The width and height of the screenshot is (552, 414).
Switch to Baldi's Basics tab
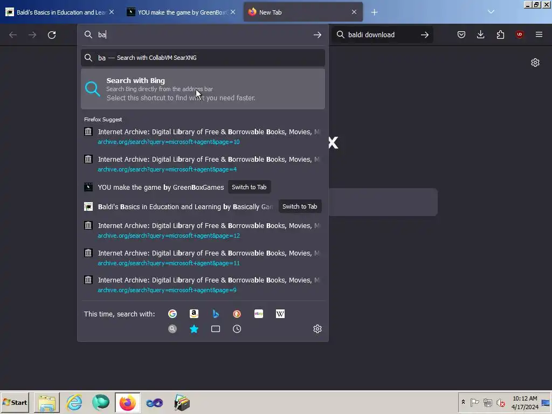(60, 12)
